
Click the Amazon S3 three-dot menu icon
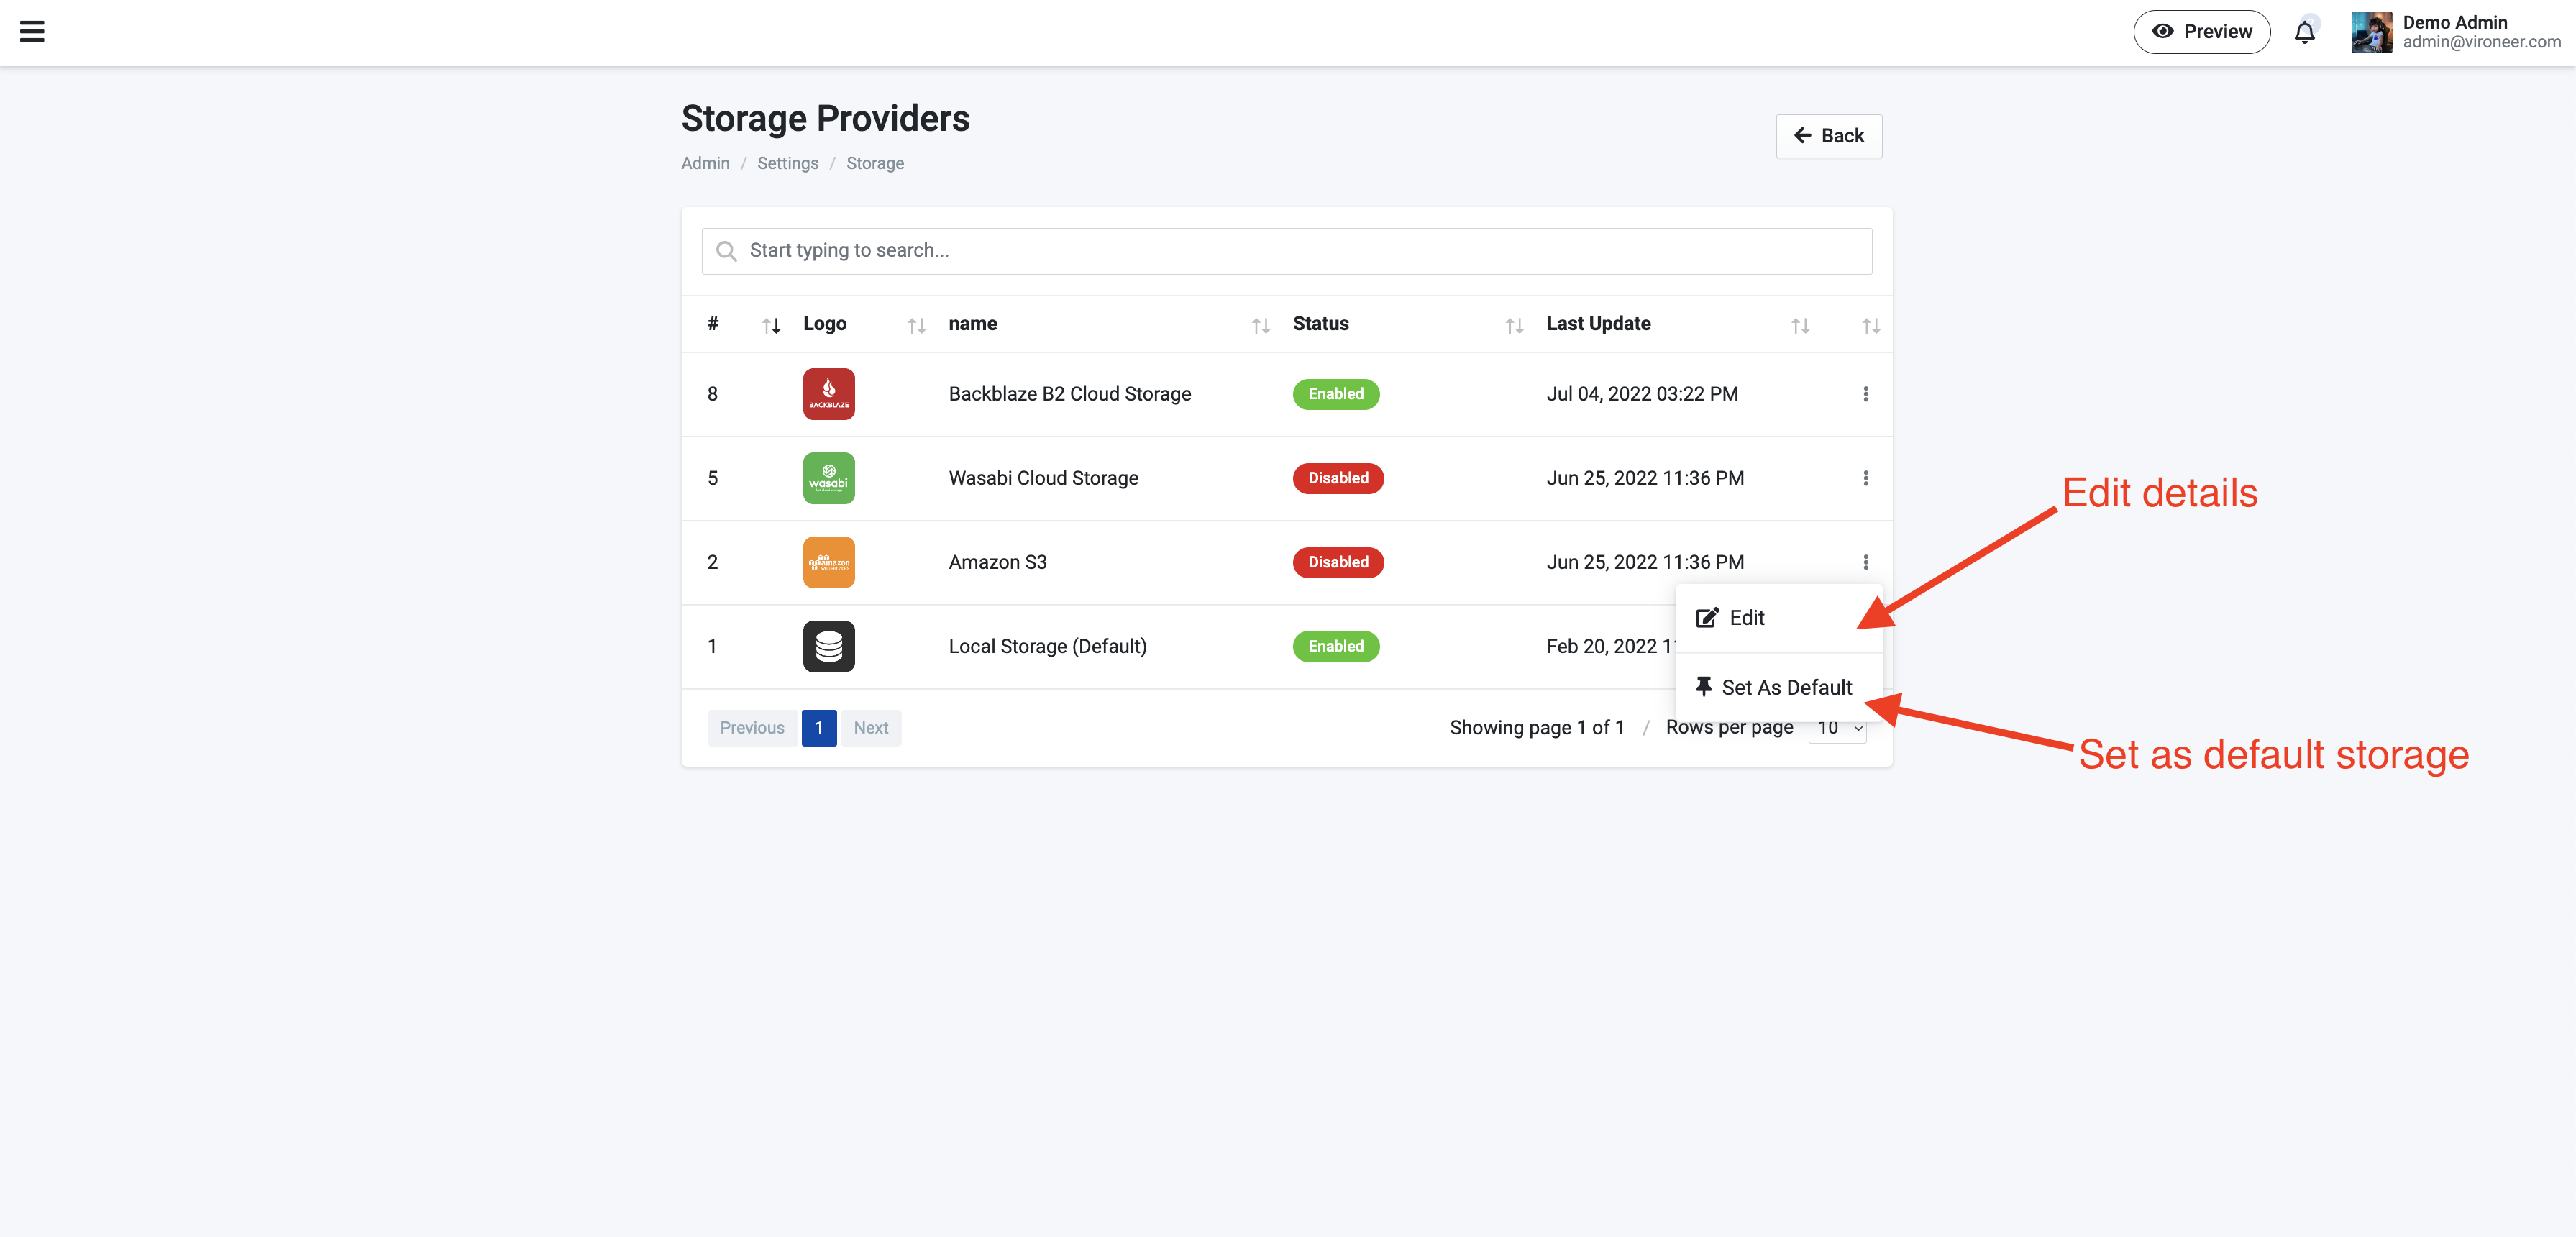[x=1865, y=562]
